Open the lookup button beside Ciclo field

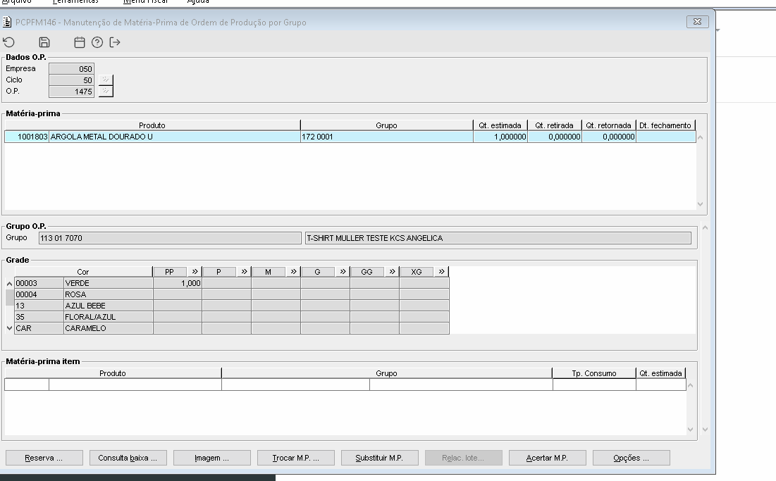click(x=106, y=80)
